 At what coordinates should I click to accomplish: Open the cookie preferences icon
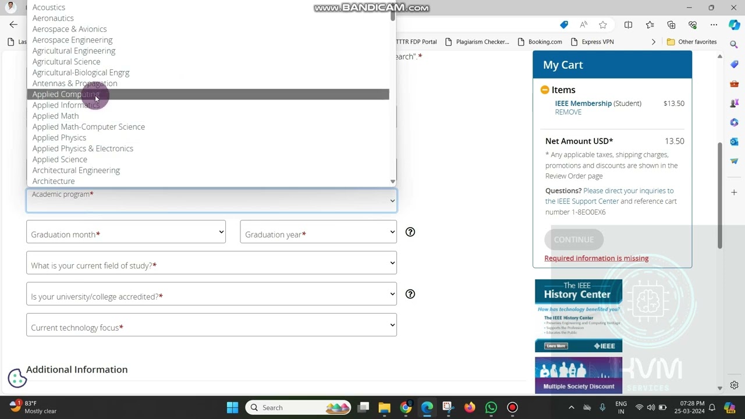(x=17, y=378)
